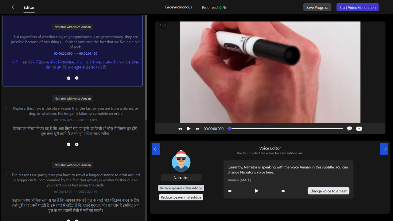
Task: Choose Change voice to Amaan
Action: [x=328, y=191]
